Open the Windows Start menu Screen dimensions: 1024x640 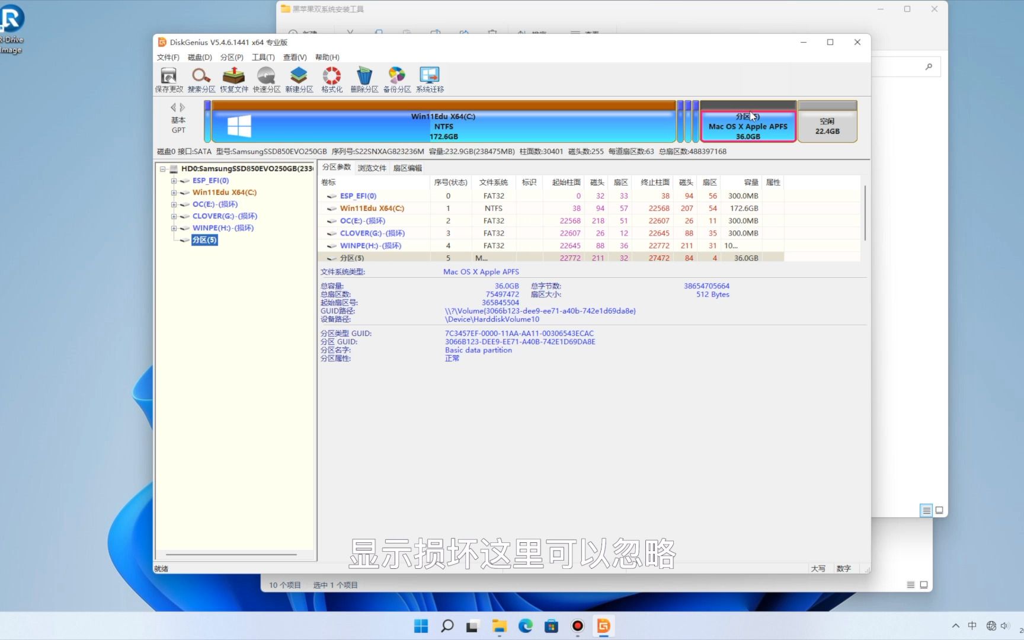(x=421, y=626)
